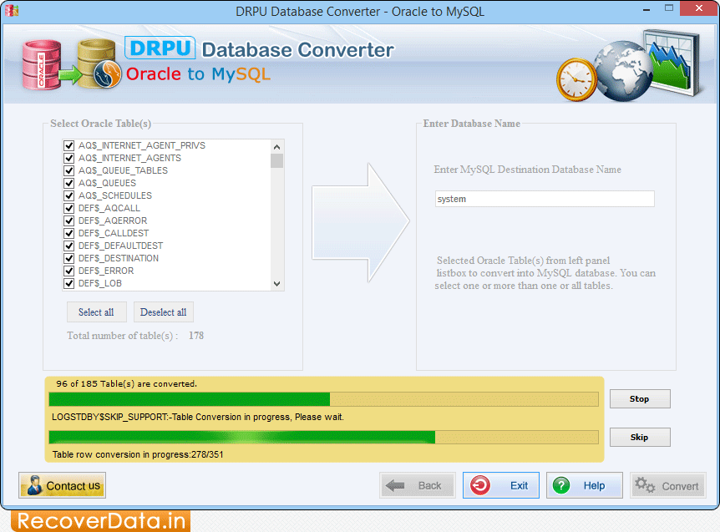This screenshot has width=720, height=532.
Task: Click the DRPU logo
Action: 160,48
